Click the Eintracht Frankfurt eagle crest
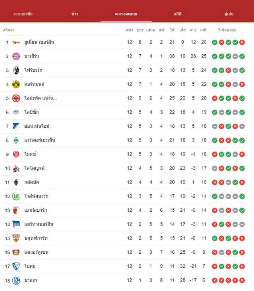Image resolution: width=254 pixels, height=291 pixels. point(16,98)
